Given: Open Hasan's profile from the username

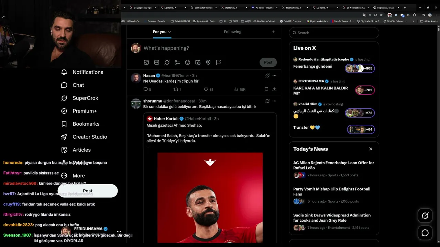Looking at the screenshot, I should coord(149,75).
